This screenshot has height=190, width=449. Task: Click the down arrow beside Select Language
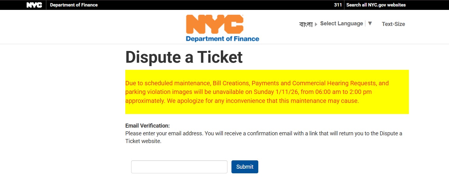(370, 23)
